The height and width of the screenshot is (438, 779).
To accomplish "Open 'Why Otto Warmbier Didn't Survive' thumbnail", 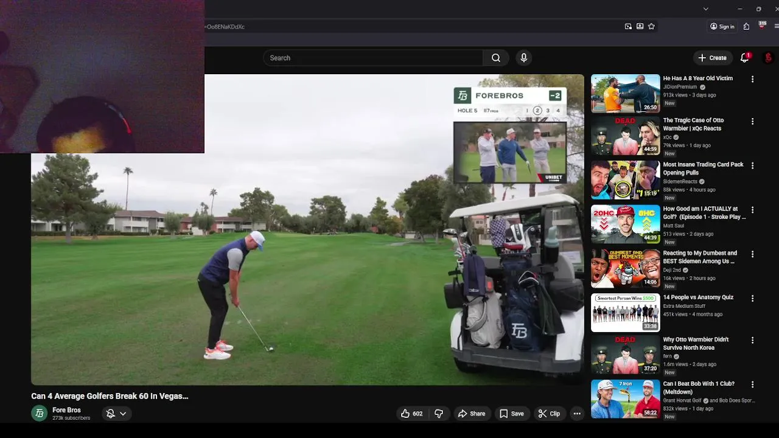I will click(625, 355).
